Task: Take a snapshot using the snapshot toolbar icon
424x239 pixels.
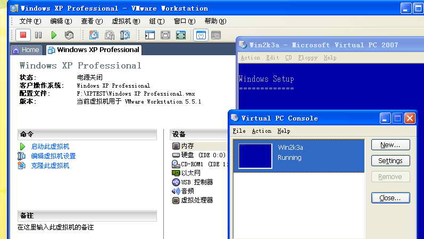Action: pyautogui.click(x=94, y=35)
